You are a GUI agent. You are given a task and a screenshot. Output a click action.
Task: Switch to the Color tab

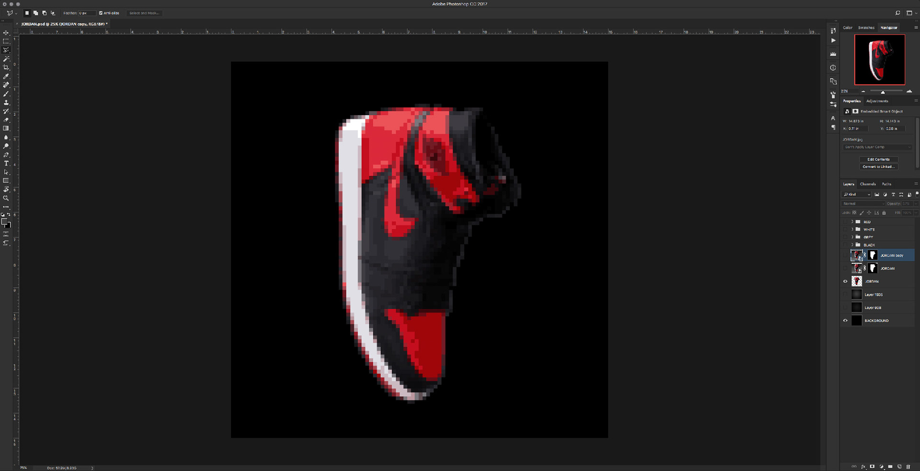coord(848,28)
